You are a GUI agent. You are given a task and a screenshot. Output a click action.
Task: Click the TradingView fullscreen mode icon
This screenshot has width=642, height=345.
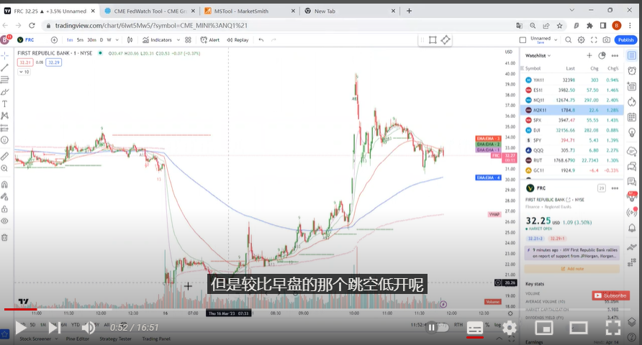coord(594,40)
